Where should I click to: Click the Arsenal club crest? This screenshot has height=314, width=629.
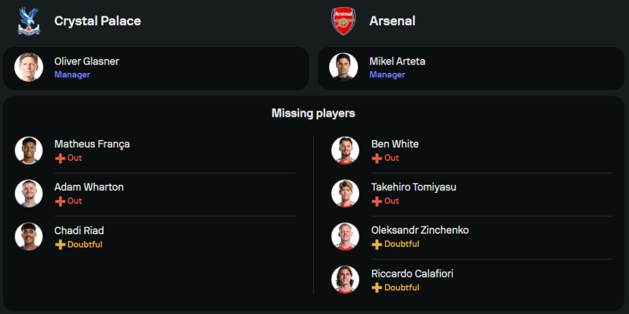click(343, 21)
